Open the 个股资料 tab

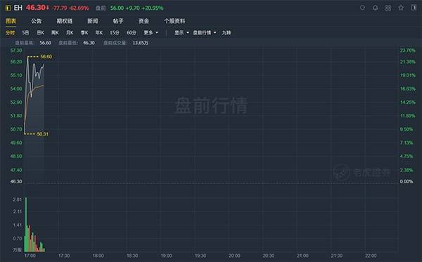pos(174,21)
